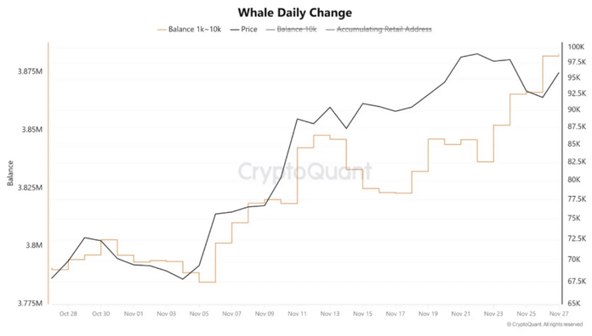Toggle the Price legend series
Screen dimensions: 592x336
point(244,30)
